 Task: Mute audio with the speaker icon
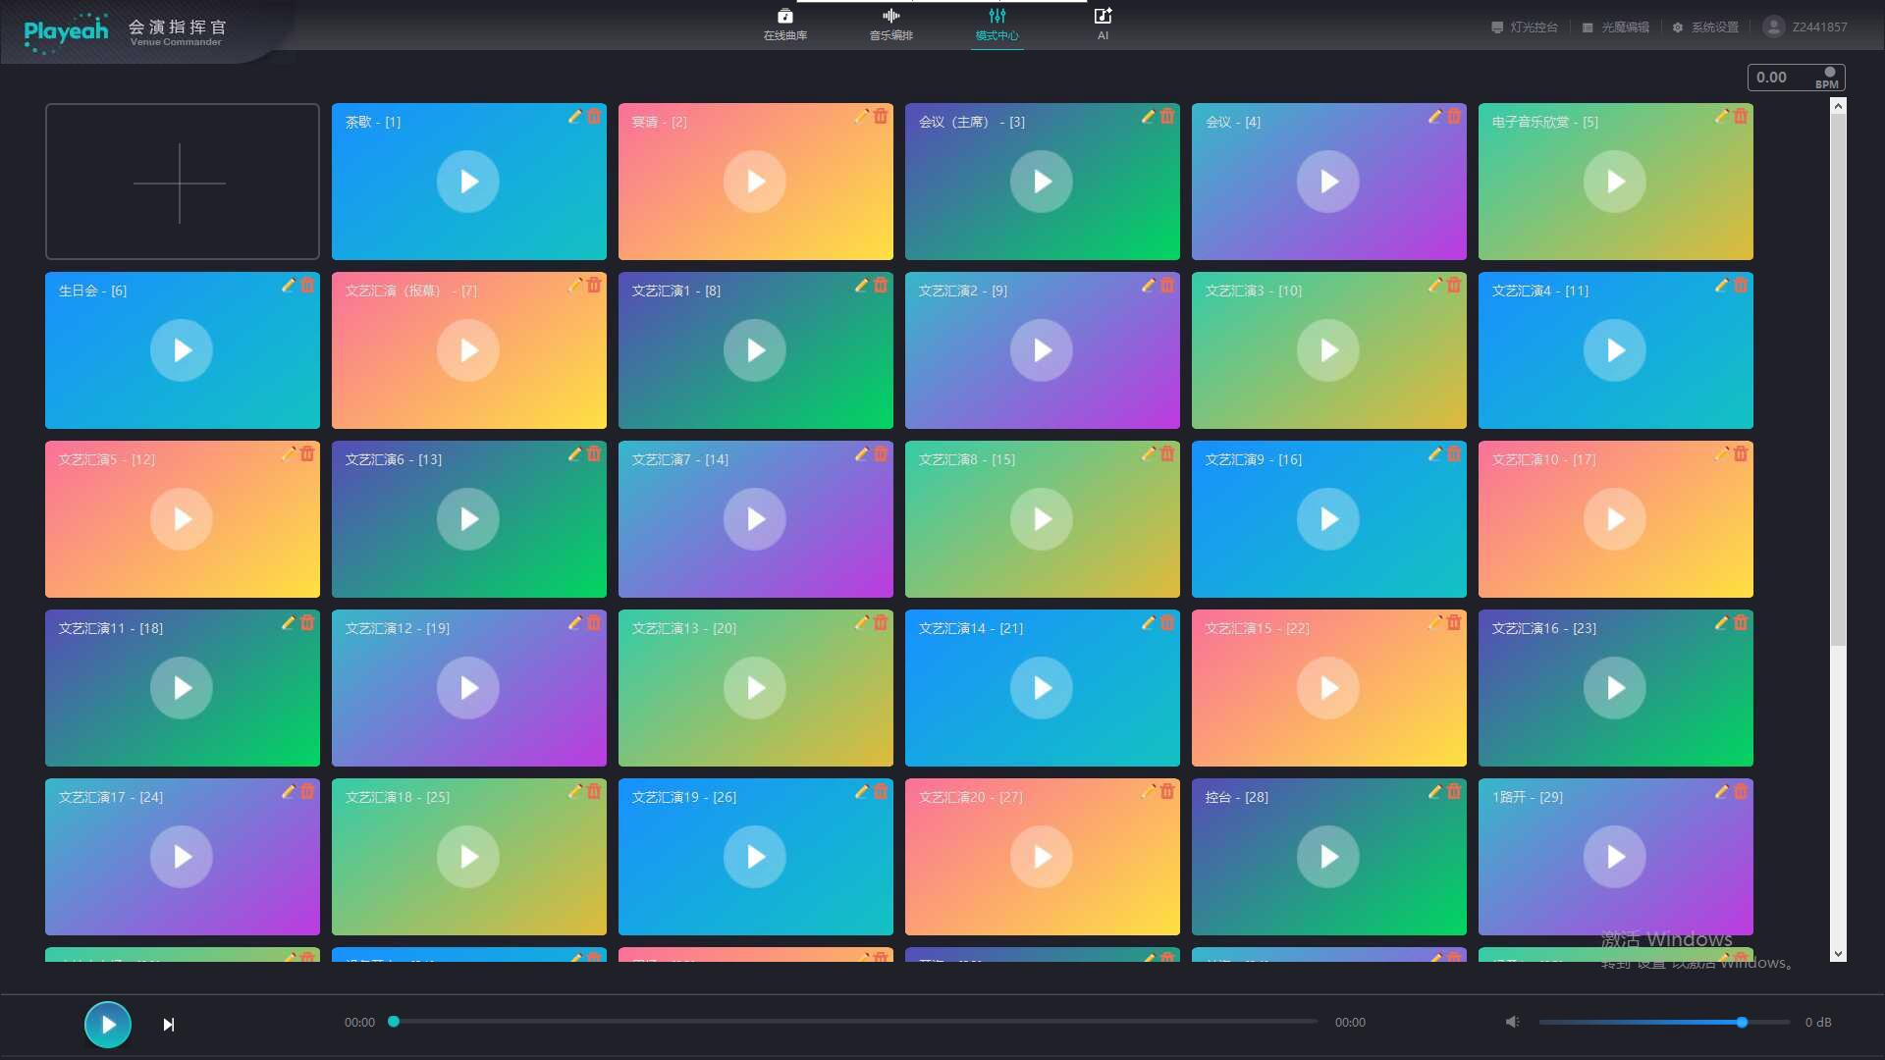[1512, 1023]
